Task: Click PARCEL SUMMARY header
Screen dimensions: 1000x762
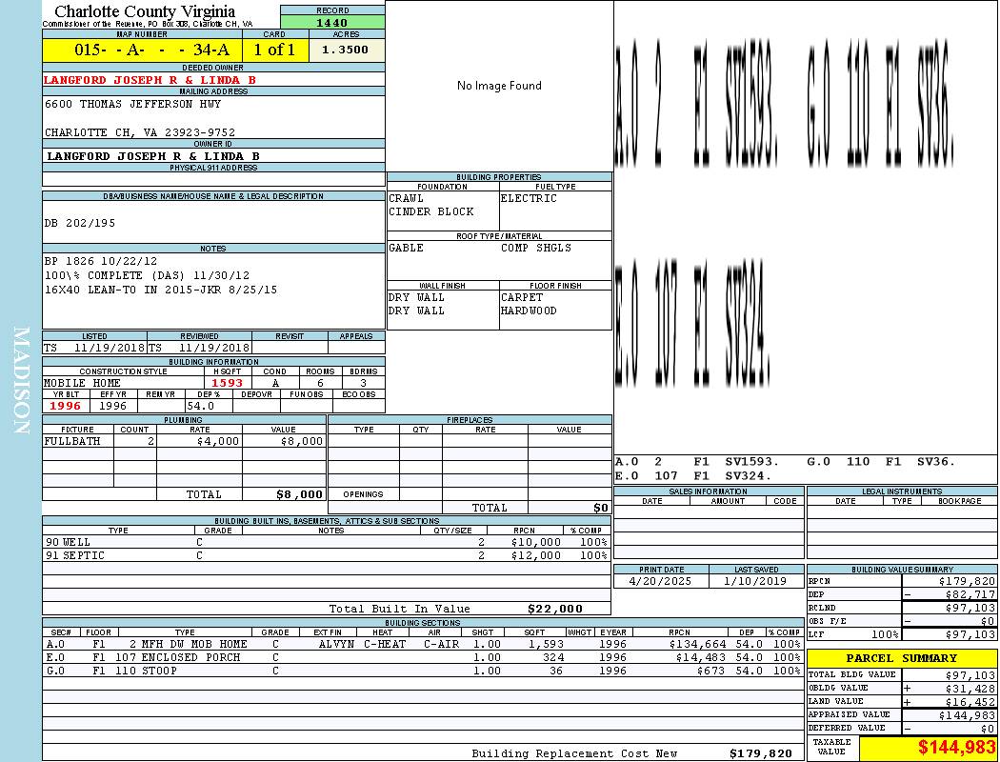Action: [x=902, y=658]
